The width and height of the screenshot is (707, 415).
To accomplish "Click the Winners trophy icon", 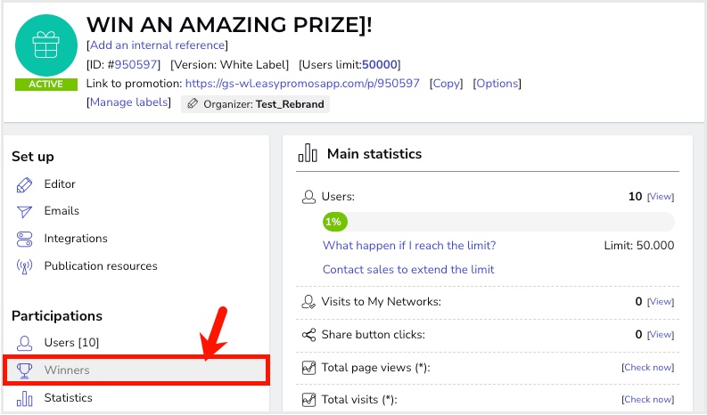I will 25,370.
